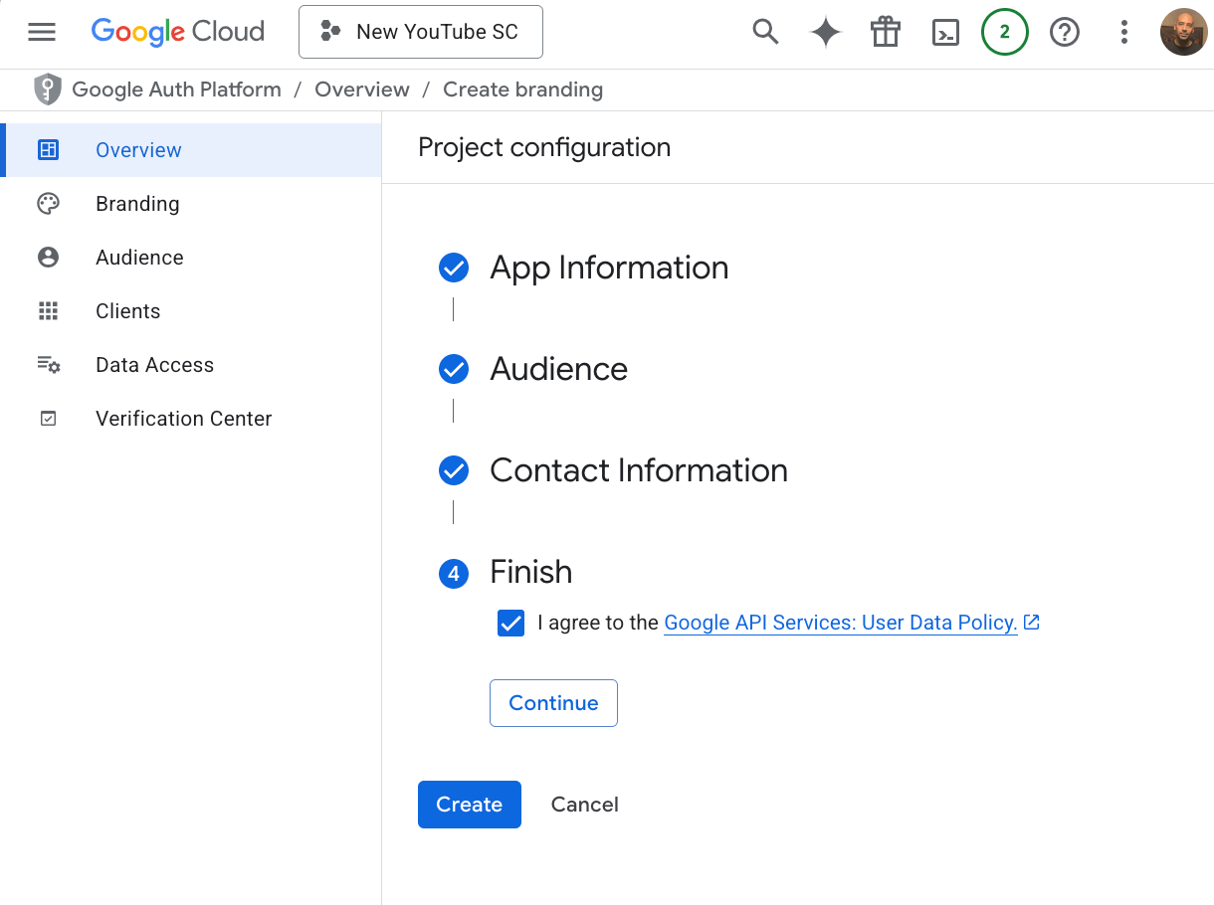Expand the App Information step
Viewport: 1214px width, 905px height.
click(609, 268)
